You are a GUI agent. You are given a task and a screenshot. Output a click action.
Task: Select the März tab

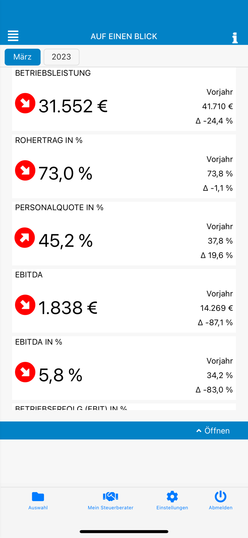[22, 57]
